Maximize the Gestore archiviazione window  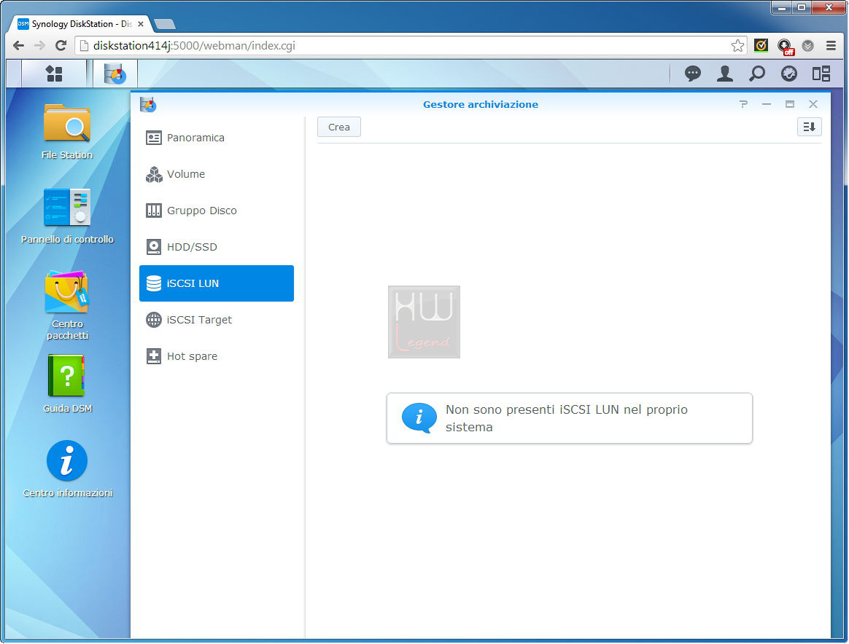pos(790,104)
